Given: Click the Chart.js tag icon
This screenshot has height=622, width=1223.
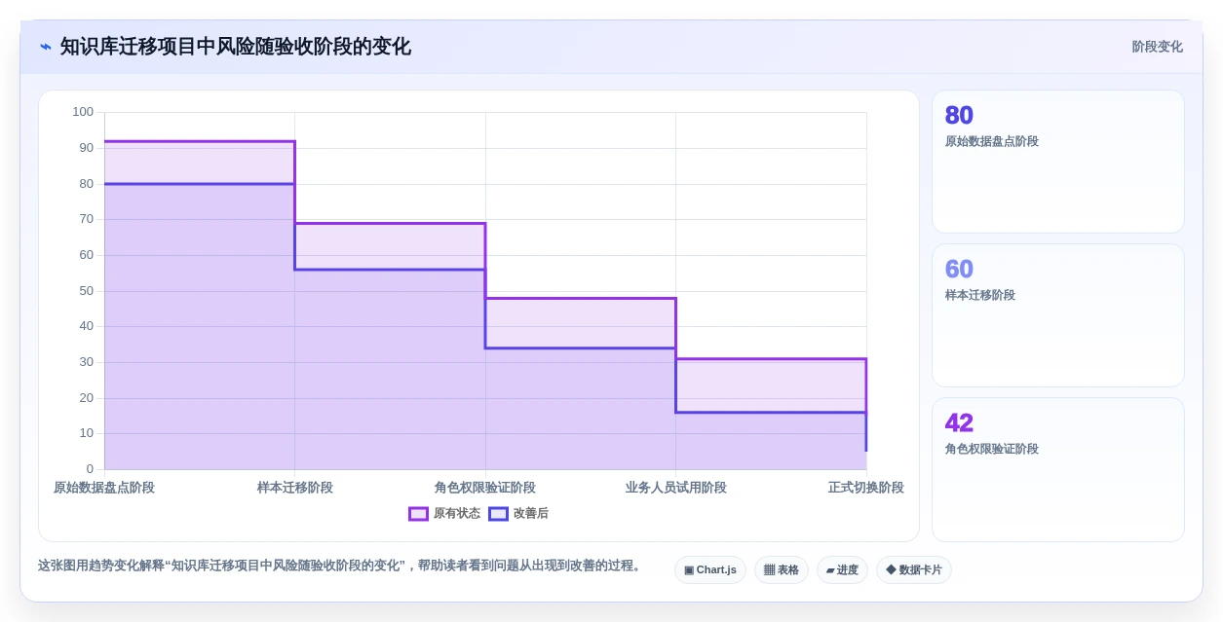Looking at the screenshot, I should (x=689, y=570).
